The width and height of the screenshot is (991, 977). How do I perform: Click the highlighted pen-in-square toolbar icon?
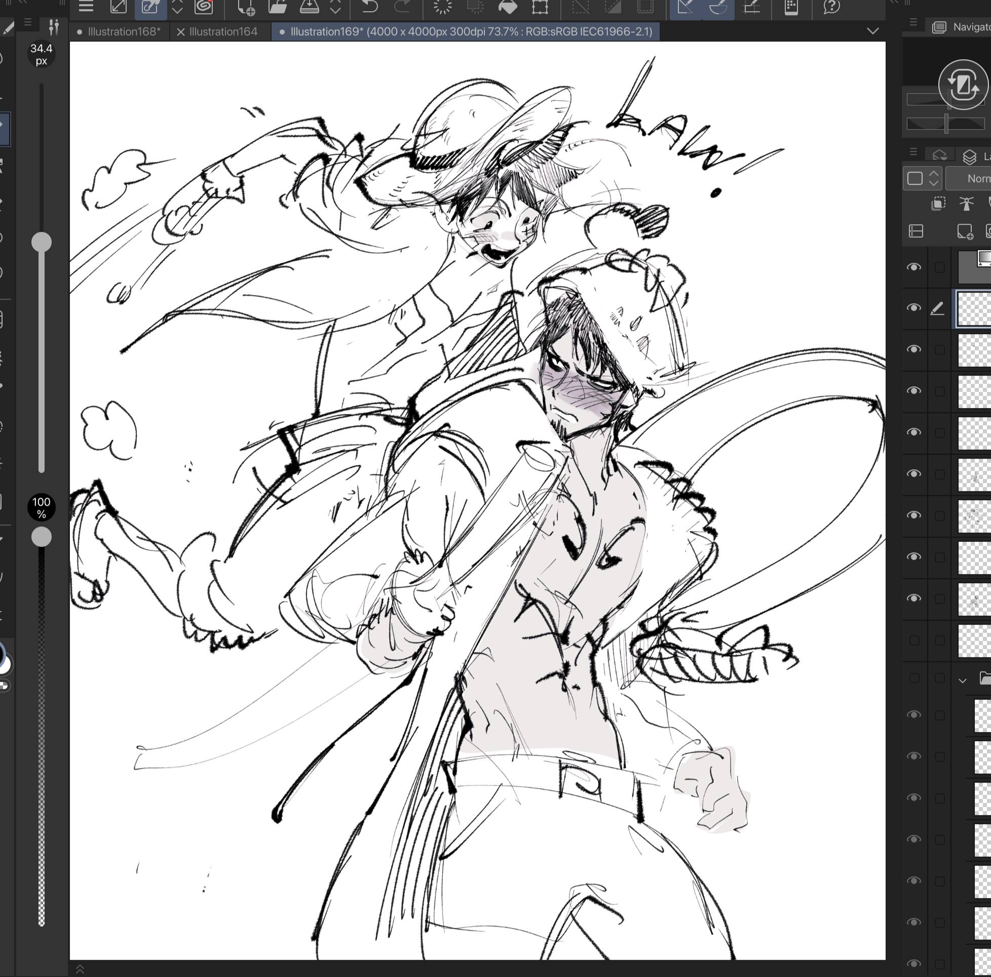pyautogui.click(x=150, y=7)
